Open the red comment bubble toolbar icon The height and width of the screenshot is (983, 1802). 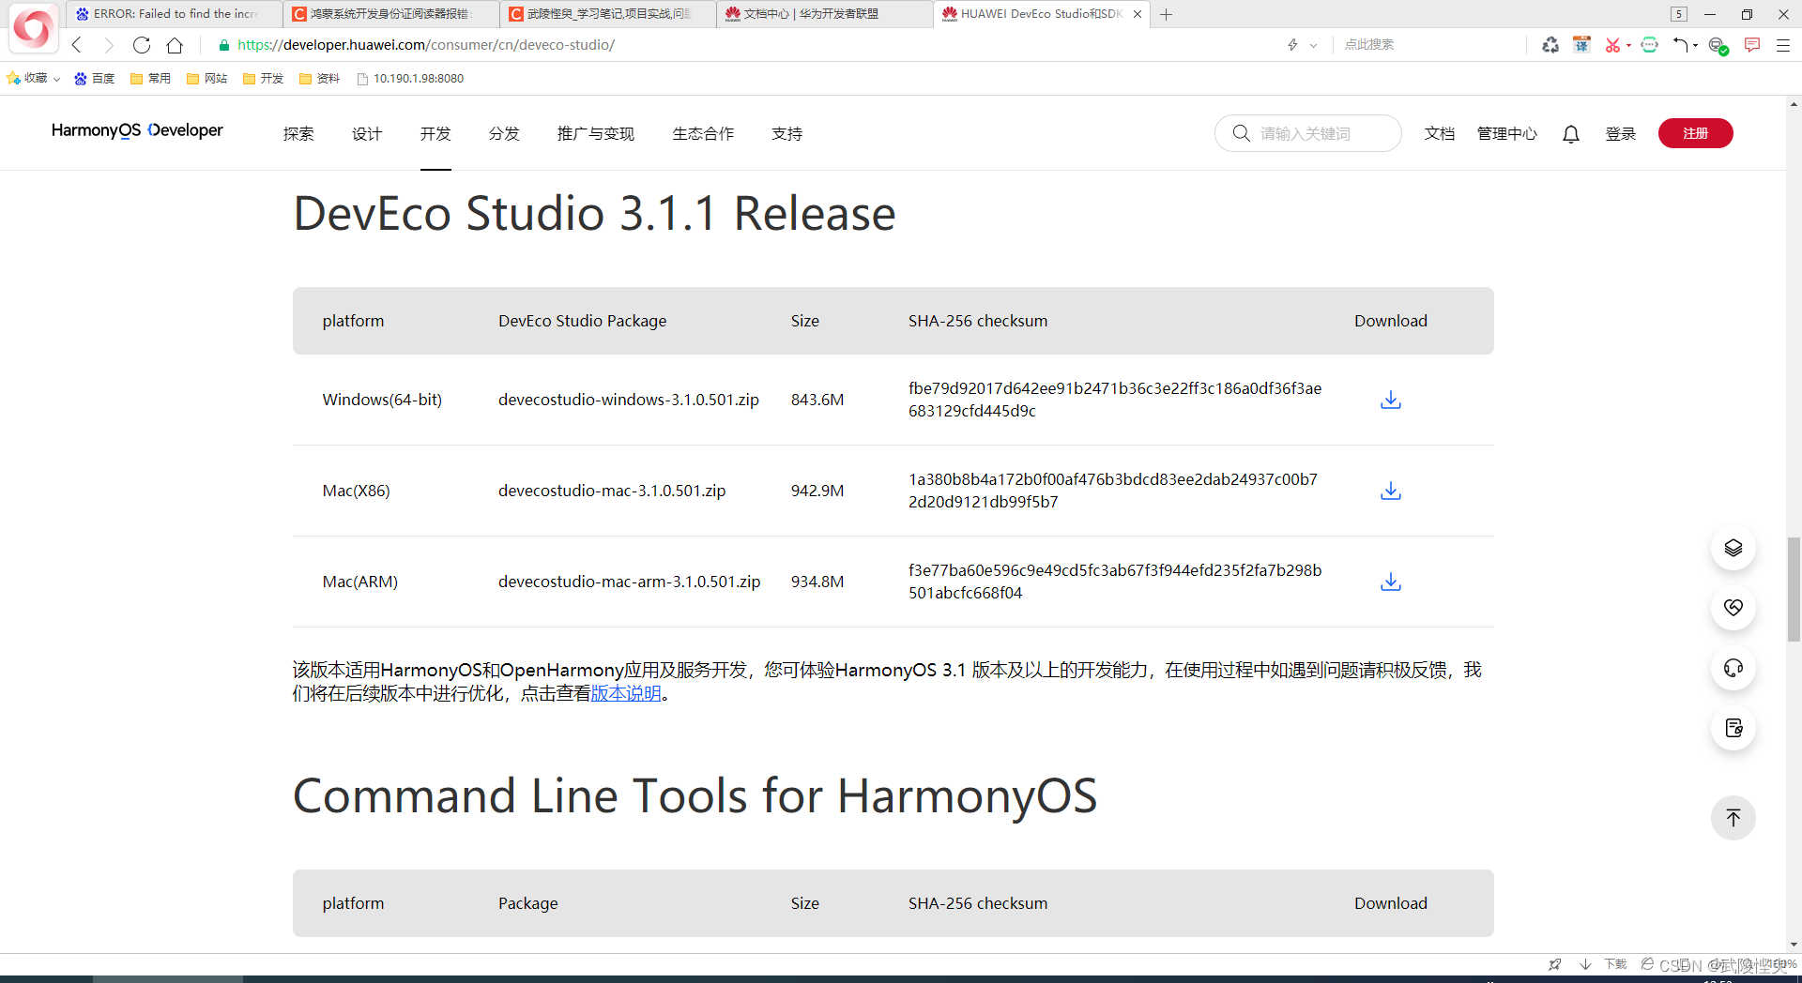1752,45
